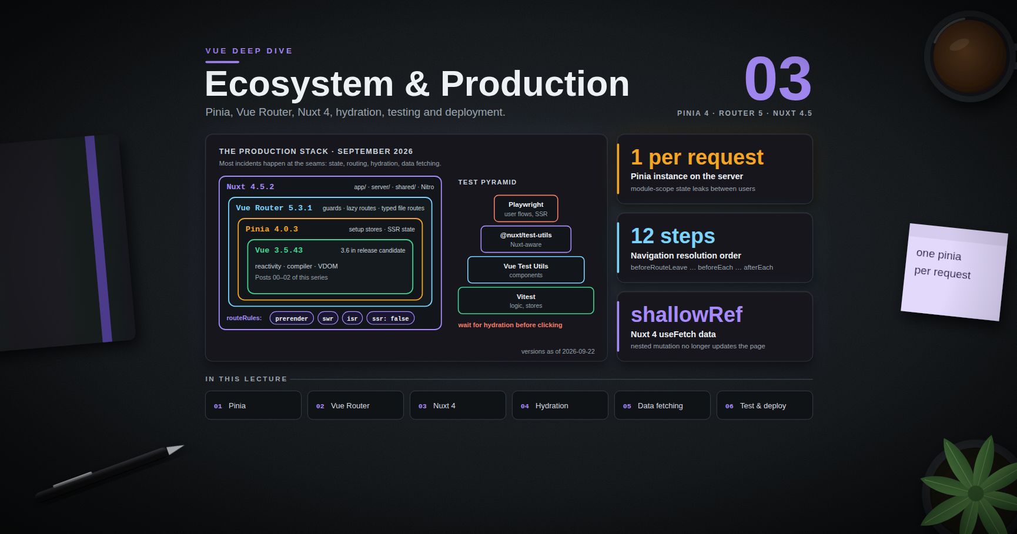Click 'THE PRODUCTION STACK · SEPTEMBER 2026' heading
The image size is (1017, 534).
coord(316,152)
